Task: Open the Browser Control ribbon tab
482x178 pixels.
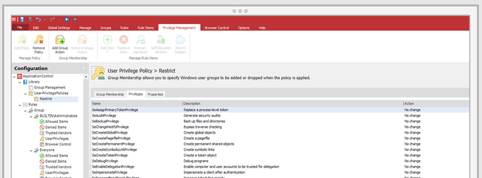Action: point(217,28)
